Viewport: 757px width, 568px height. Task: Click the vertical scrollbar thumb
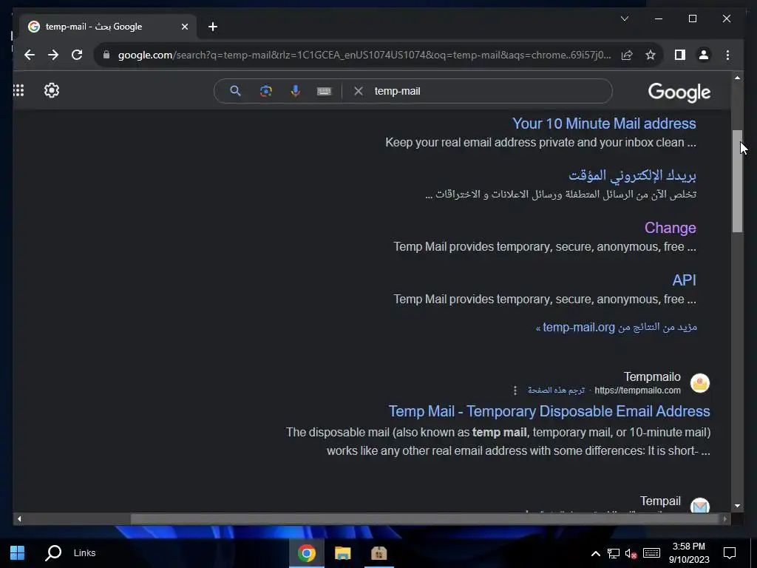(x=737, y=181)
